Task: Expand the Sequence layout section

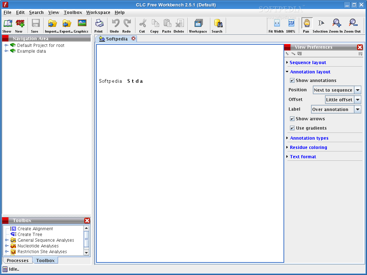Action: [x=287, y=62]
